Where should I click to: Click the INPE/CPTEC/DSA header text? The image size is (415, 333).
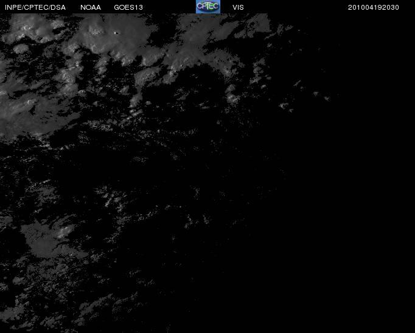[x=35, y=7]
